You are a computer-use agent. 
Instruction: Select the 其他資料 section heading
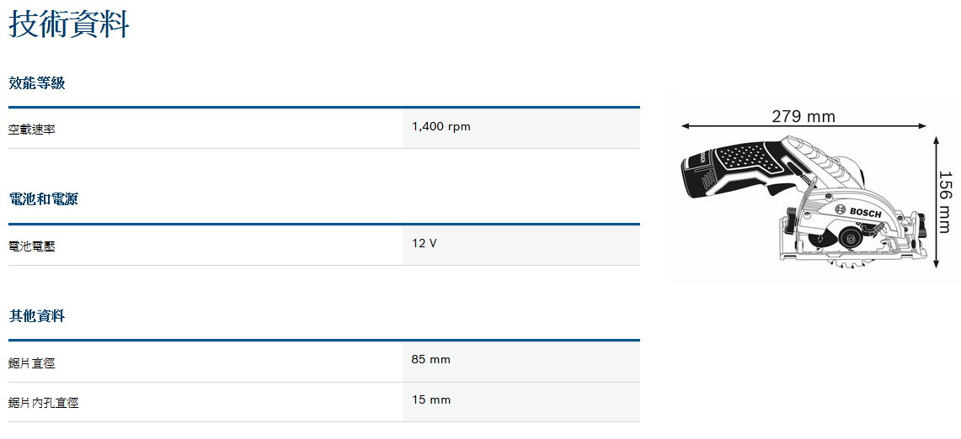pos(37,316)
